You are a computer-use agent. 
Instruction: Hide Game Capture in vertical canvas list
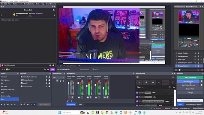pos(195,56)
